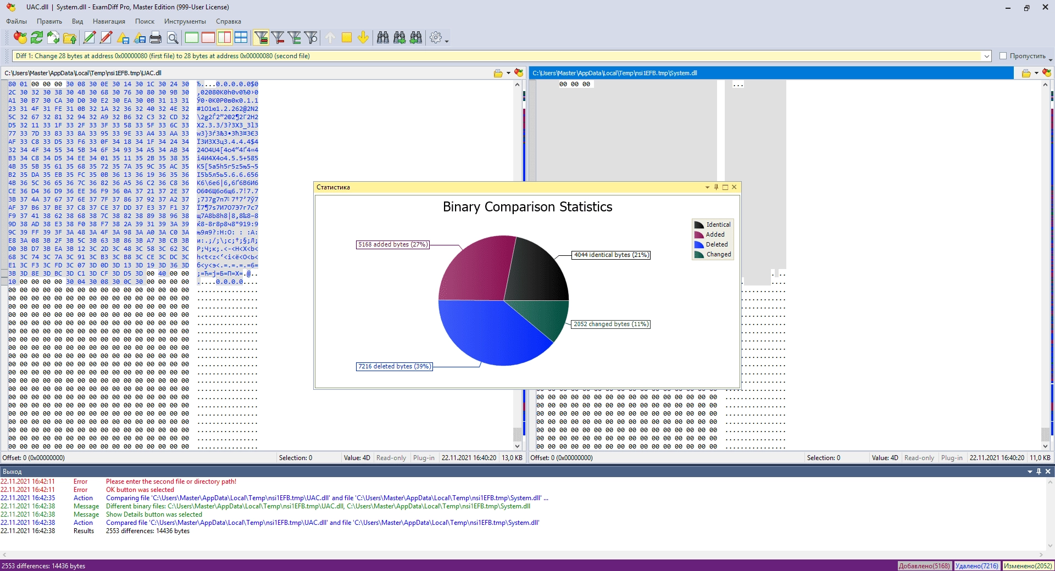1055x571 pixels.
Task: Close the Выход output panel
Action: coord(1048,472)
